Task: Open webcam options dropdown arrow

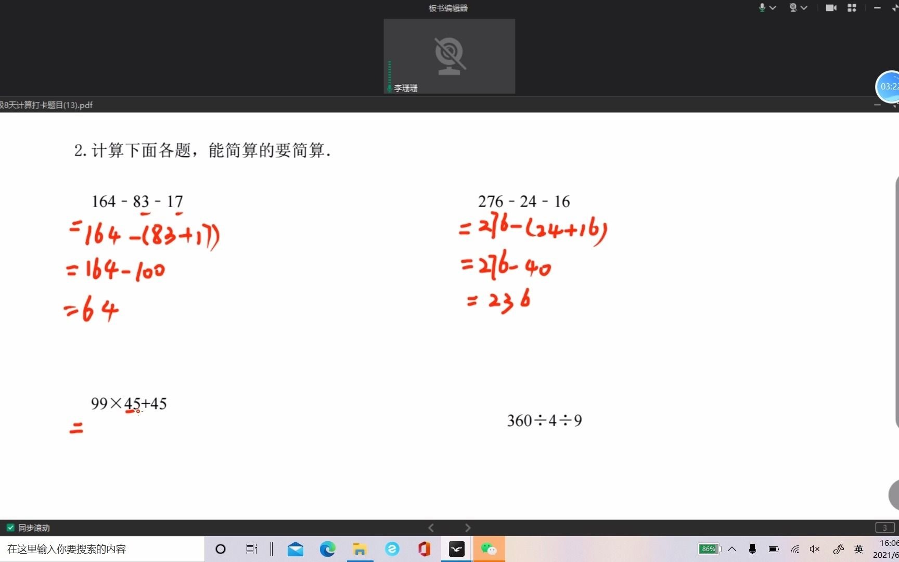Action: tap(804, 8)
